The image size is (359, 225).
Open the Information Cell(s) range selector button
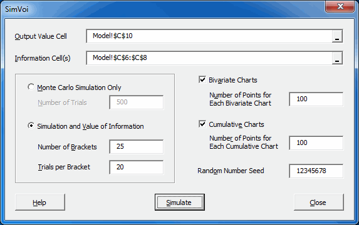pos(337,58)
